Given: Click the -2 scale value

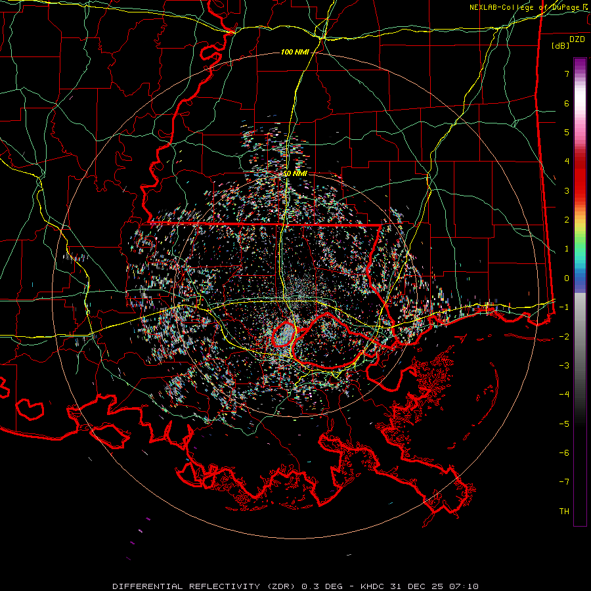Looking at the screenshot, I should click(x=564, y=336).
